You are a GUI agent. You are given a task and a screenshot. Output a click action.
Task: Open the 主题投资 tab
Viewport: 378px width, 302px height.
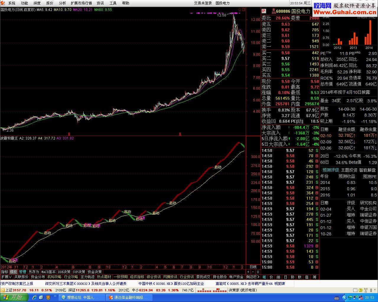pyautogui.click(x=349, y=170)
